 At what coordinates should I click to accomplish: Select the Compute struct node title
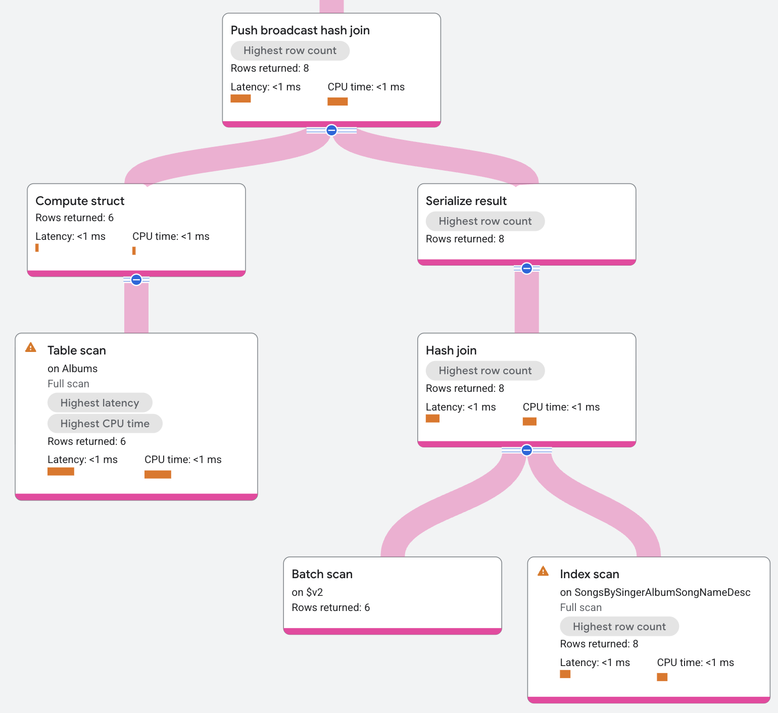[80, 201]
